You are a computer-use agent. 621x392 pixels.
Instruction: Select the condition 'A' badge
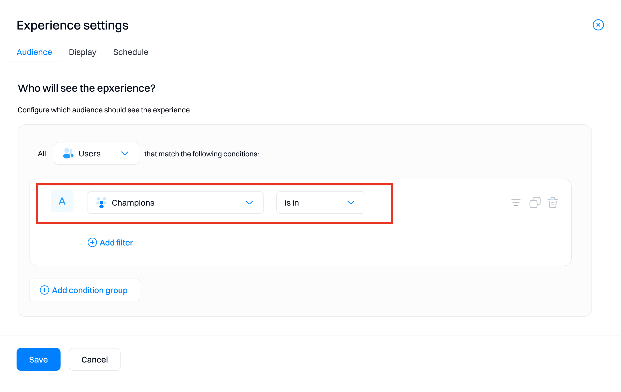point(62,201)
